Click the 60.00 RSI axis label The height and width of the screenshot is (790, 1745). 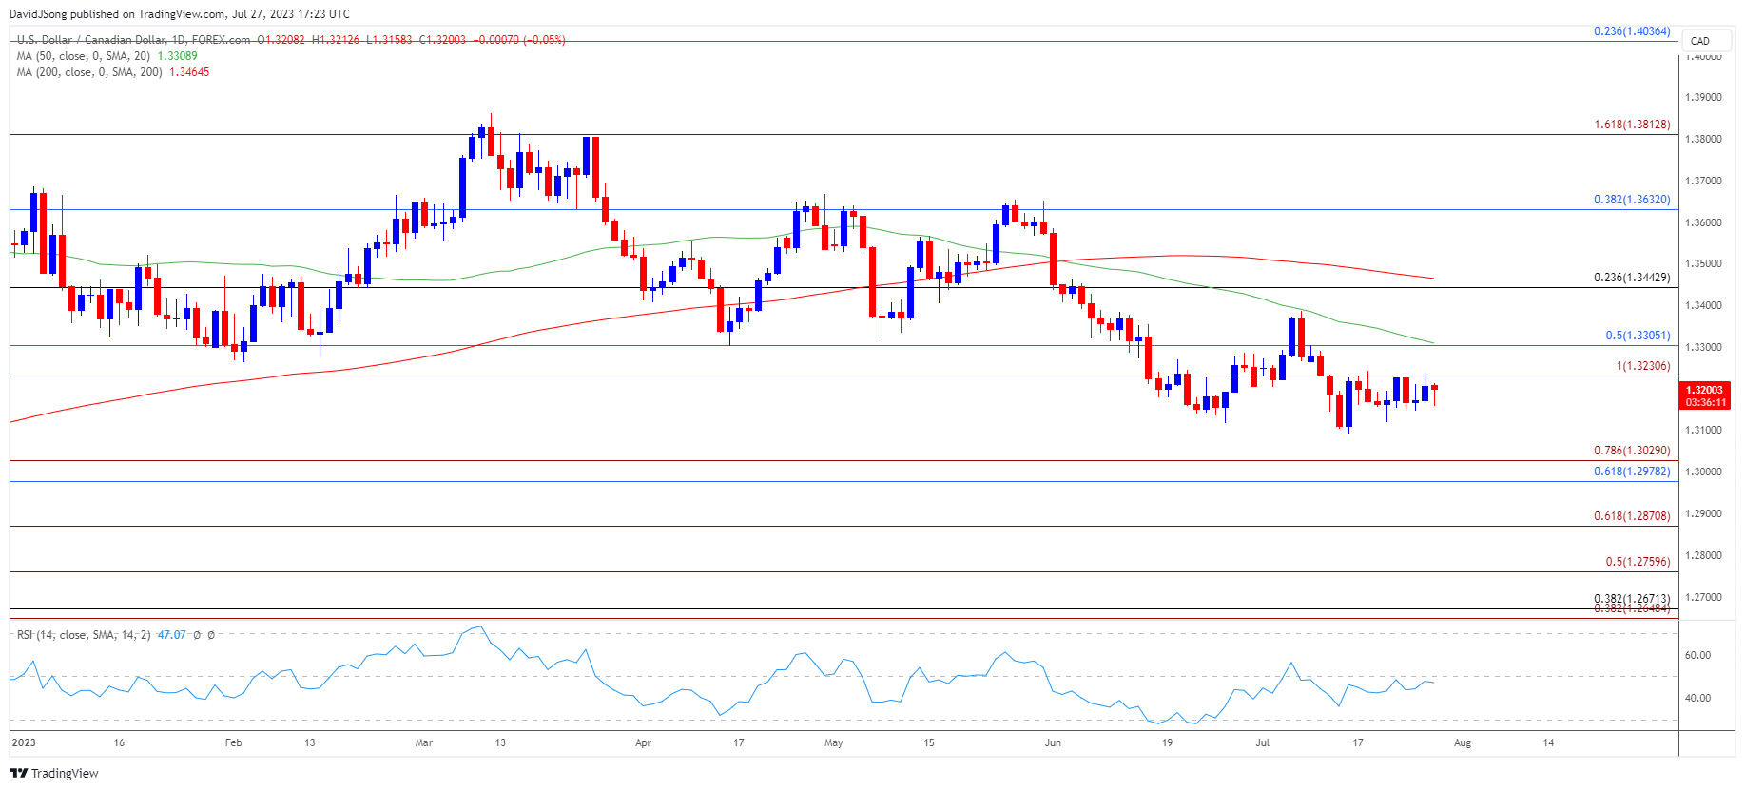(1697, 655)
